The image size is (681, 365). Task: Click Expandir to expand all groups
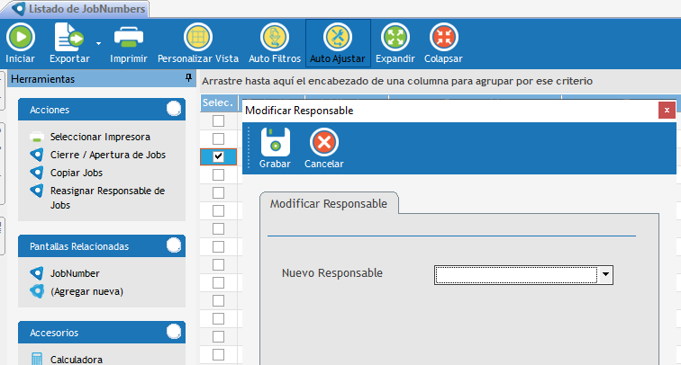pyautogui.click(x=395, y=37)
